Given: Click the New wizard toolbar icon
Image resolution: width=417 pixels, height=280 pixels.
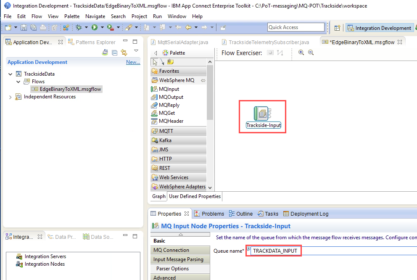Looking at the screenshot, I should pos(8,27).
